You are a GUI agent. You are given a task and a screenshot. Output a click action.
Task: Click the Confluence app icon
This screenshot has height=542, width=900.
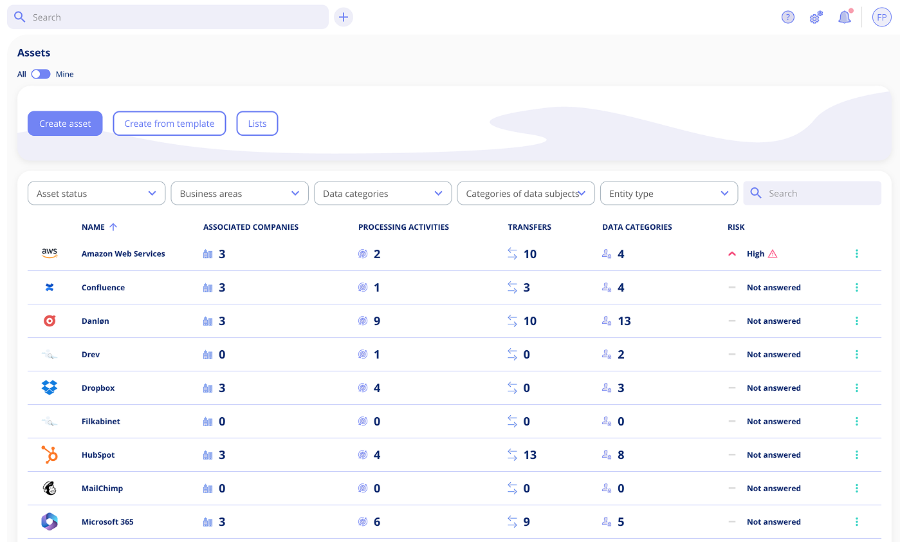[x=50, y=287]
